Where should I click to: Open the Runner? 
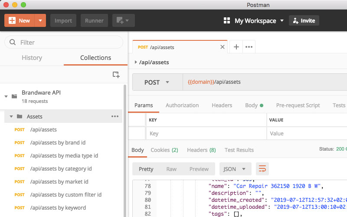coord(94,20)
